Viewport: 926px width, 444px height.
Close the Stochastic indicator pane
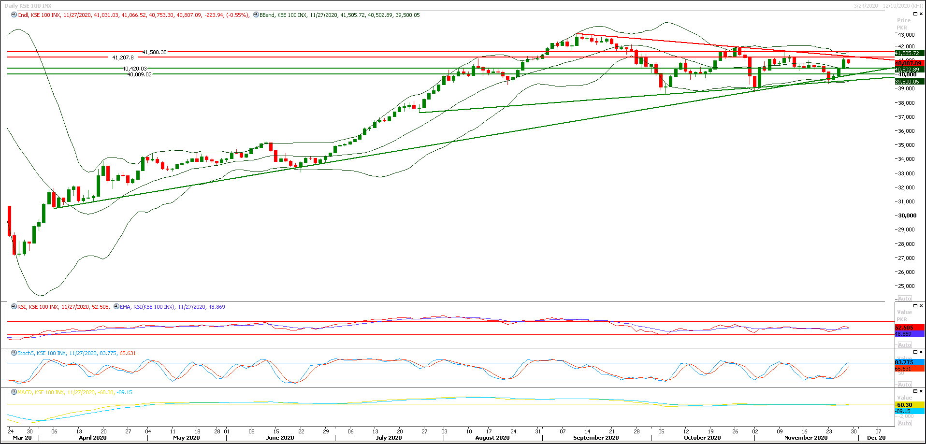point(921,352)
